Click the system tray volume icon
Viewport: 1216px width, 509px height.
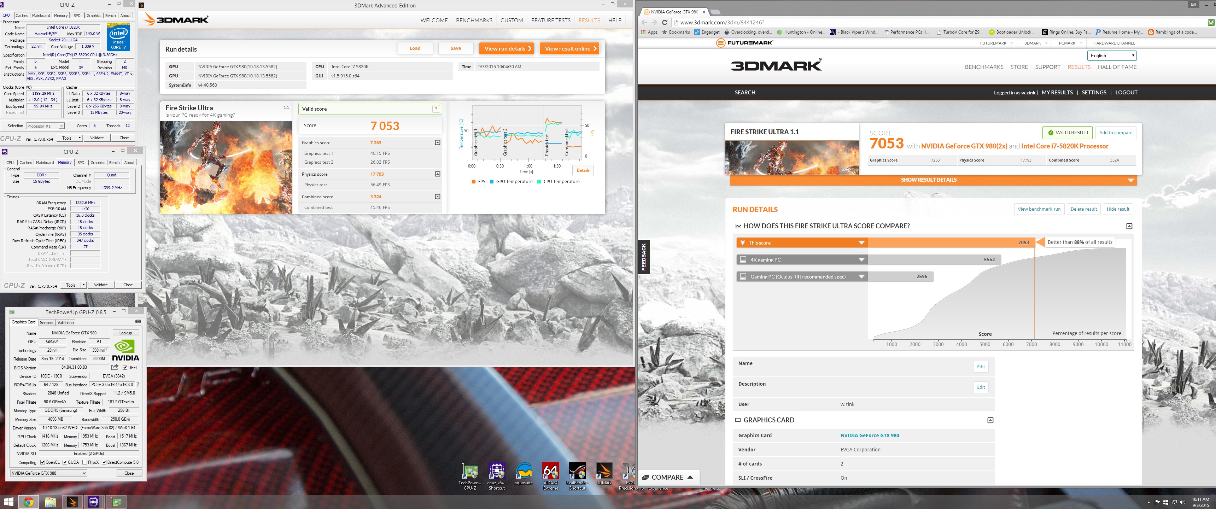(1182, 502)
